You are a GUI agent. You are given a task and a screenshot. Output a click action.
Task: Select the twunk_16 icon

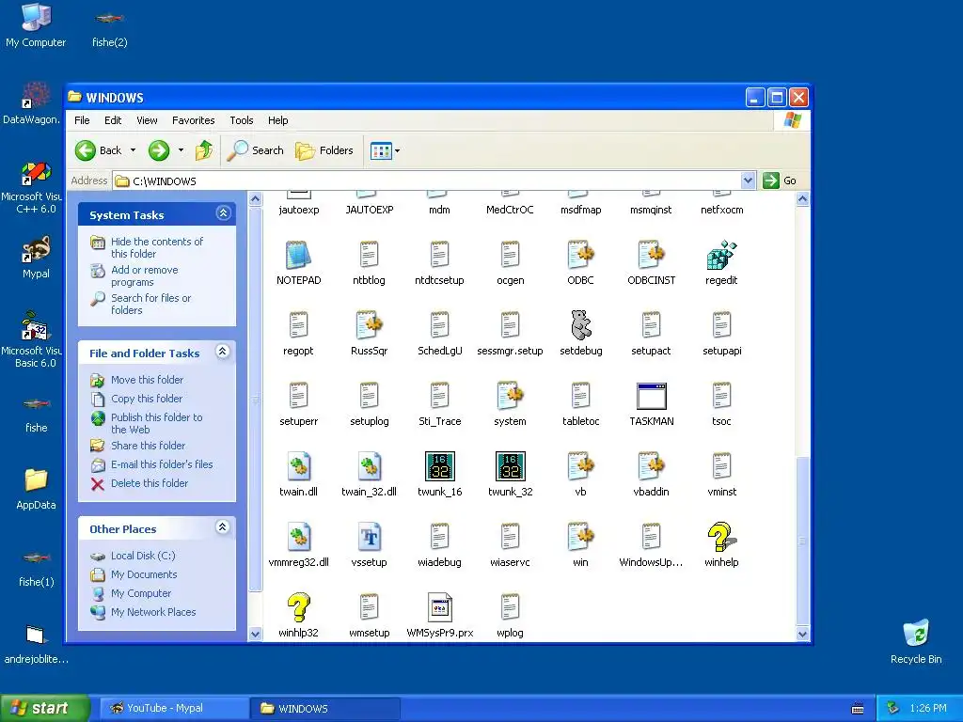click(x=440, y=466)
